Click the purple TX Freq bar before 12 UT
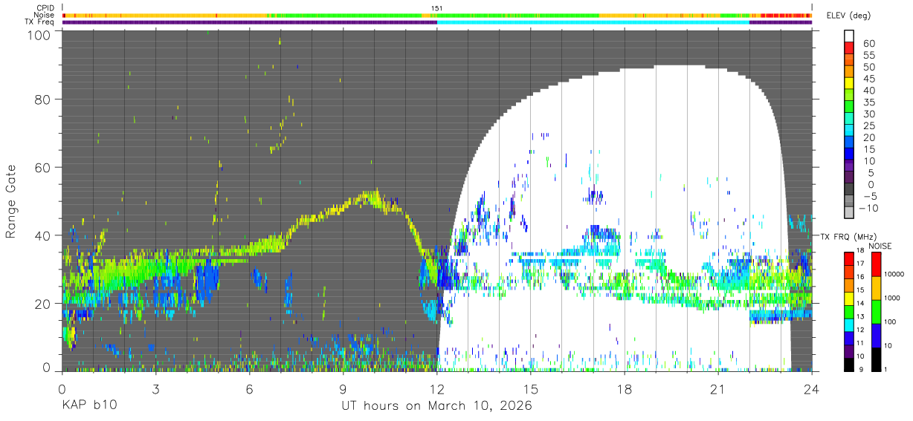This screenshot has width=913, height=421. [249, 22]
